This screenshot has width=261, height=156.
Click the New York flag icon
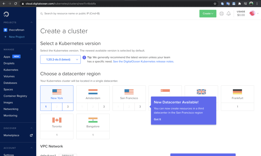[57, 92]
